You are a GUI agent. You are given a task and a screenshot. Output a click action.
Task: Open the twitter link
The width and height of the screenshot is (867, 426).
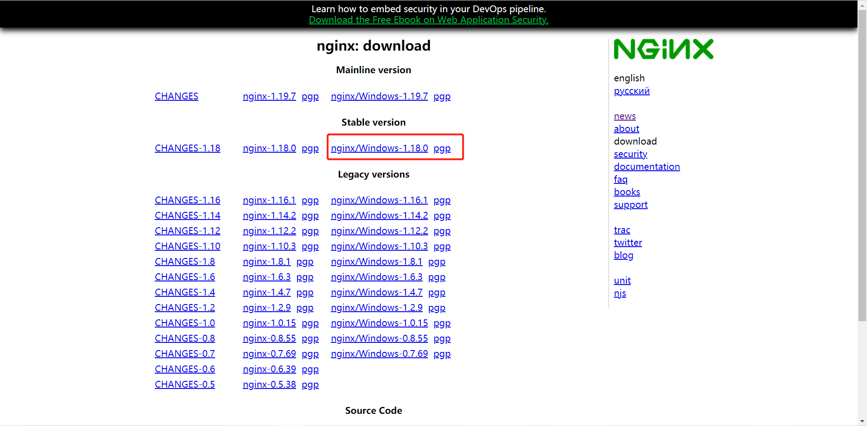tap(628, 243)
